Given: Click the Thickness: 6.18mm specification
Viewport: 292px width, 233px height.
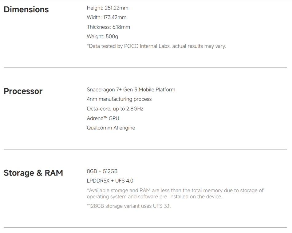Looking at the screenshot, I should point(109,27).
